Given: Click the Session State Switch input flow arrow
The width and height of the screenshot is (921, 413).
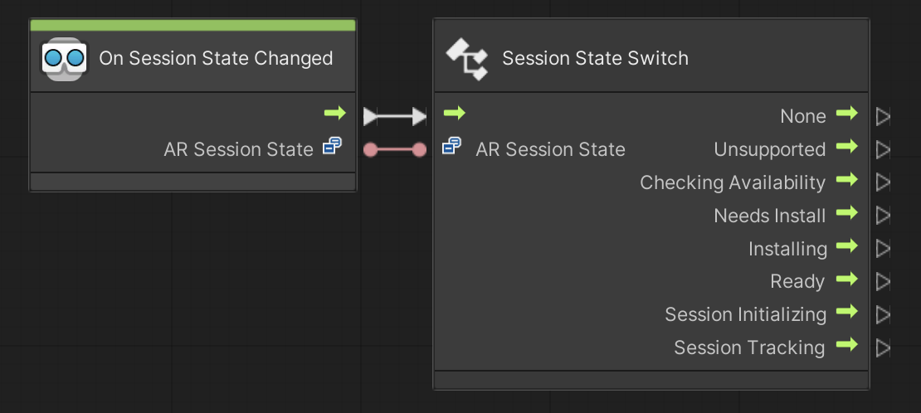Looking at the screenshot, I should click(454, 113).
